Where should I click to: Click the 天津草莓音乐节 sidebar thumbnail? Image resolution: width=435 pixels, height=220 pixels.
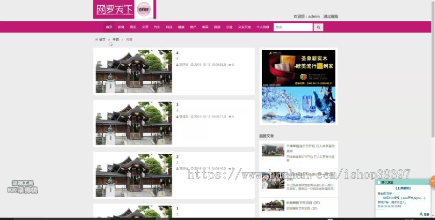coord(273,150)
